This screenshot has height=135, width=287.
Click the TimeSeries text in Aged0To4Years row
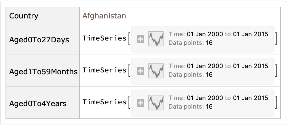tap(104, 102)
